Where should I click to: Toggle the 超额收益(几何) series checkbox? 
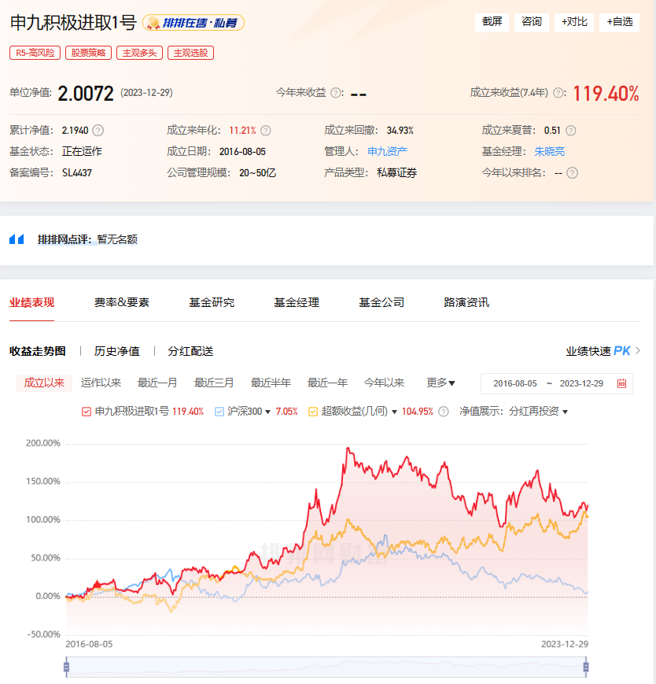(313, 412)
